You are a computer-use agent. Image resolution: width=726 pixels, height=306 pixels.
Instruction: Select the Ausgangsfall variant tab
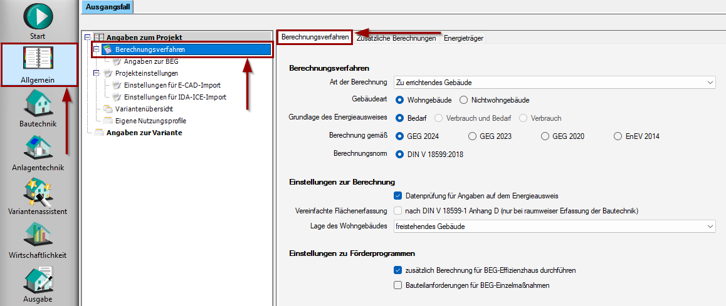click(108, 6)
